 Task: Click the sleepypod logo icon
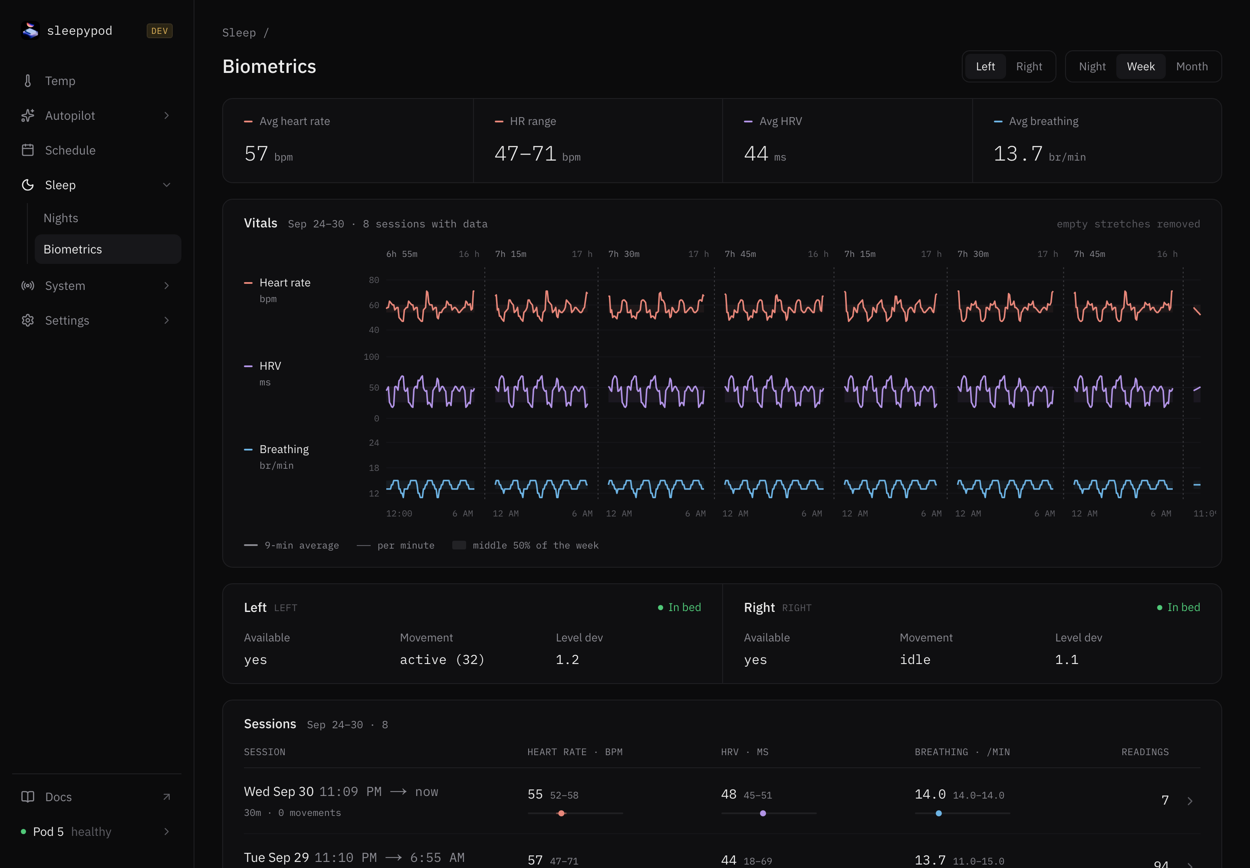[x=30, y=30]
